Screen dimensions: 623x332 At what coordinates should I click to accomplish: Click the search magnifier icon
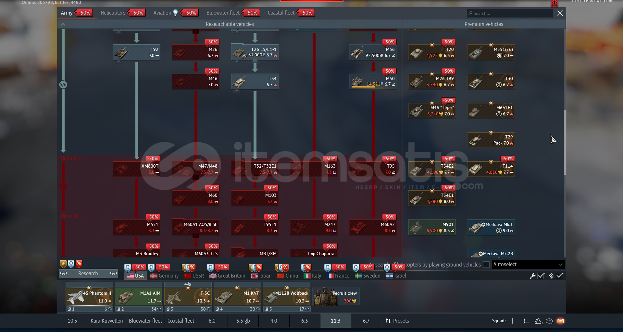[470, 13]
